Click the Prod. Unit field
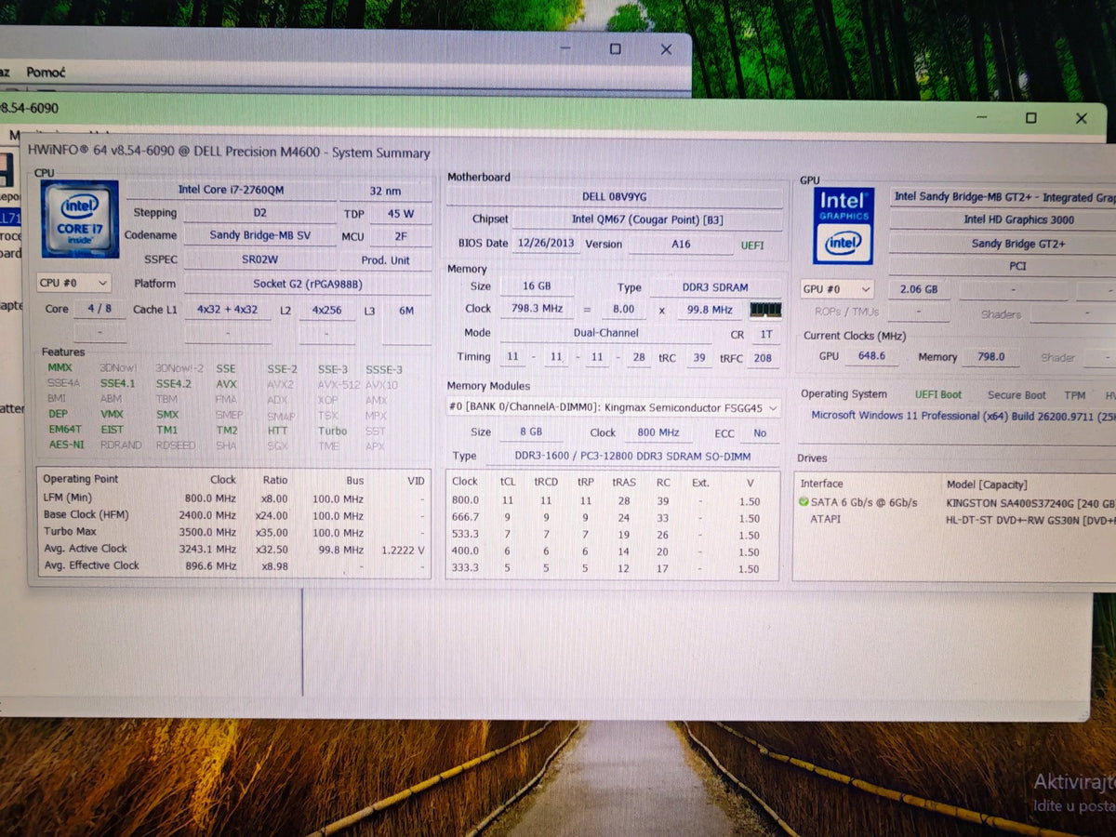This screenshot has height=837, width=1116. click(x=385, y=260)
